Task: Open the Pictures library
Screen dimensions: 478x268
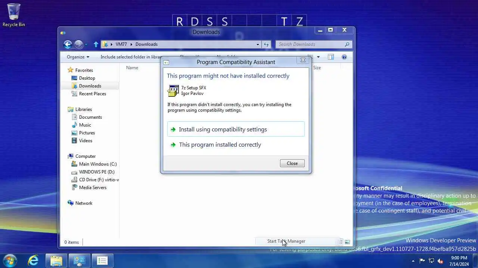Action: click(87, 133)
